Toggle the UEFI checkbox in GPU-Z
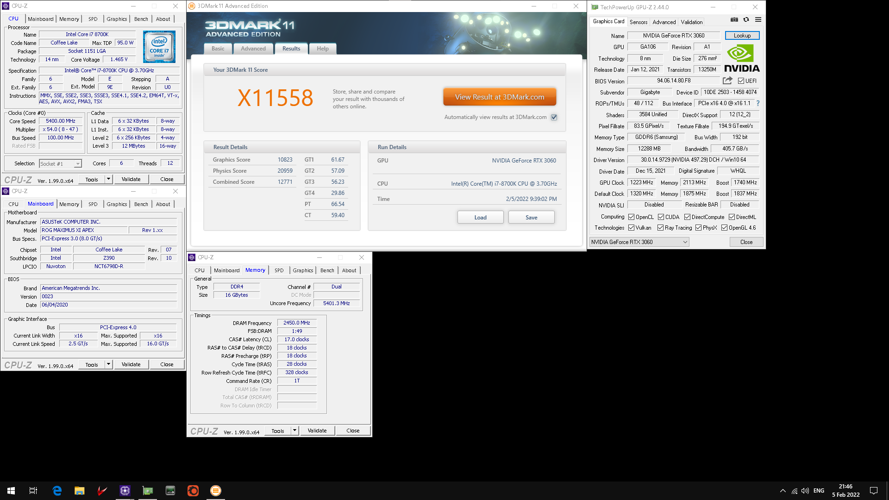The height and width of the screenshot is (500, 889). pos(741,81)
